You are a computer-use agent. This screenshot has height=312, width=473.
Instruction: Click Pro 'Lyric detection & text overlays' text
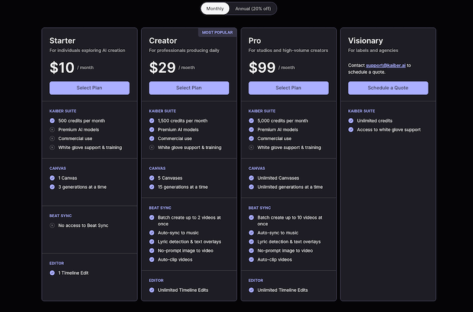[289, 242]
